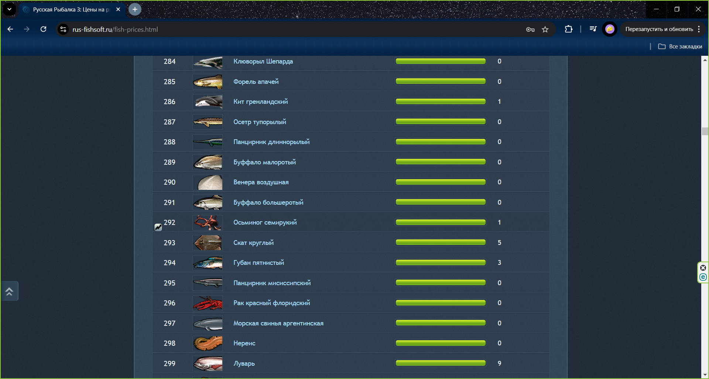Open the extensions puzzle icon
This screenshot has width=709, height=379.
point(569,29)
